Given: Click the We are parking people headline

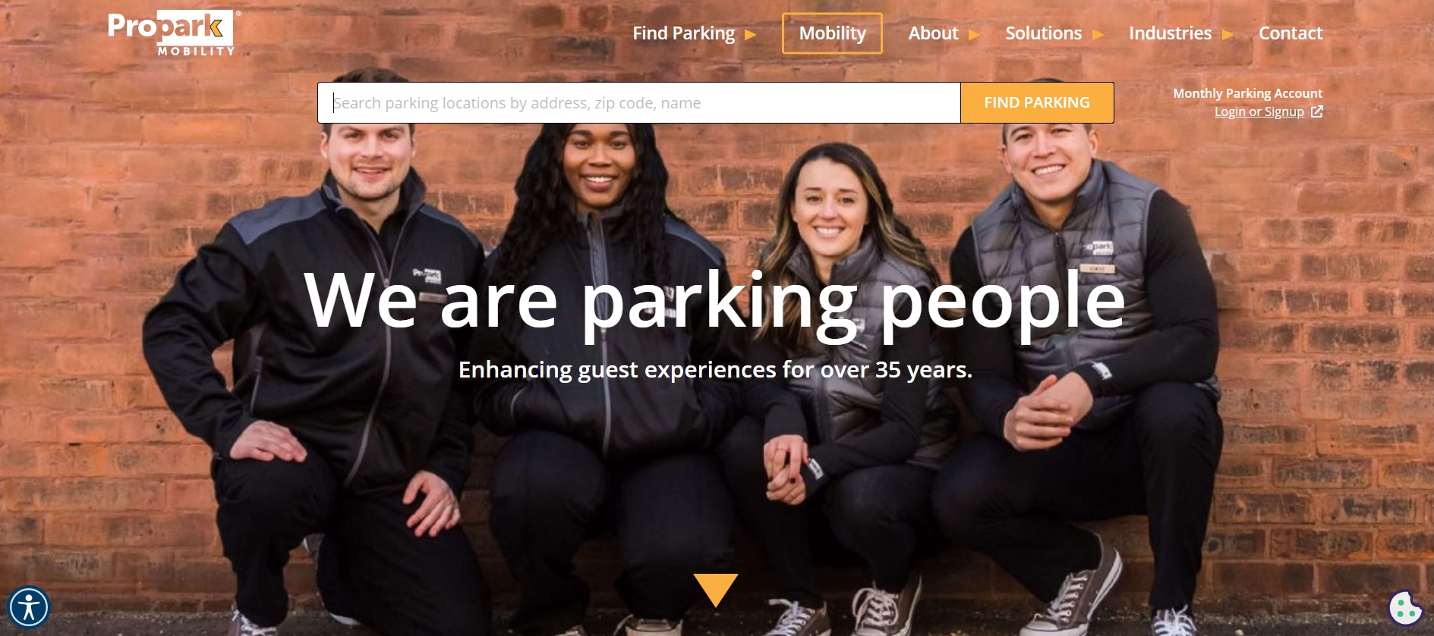Looking at the screenshot, I should pos(714,301).
